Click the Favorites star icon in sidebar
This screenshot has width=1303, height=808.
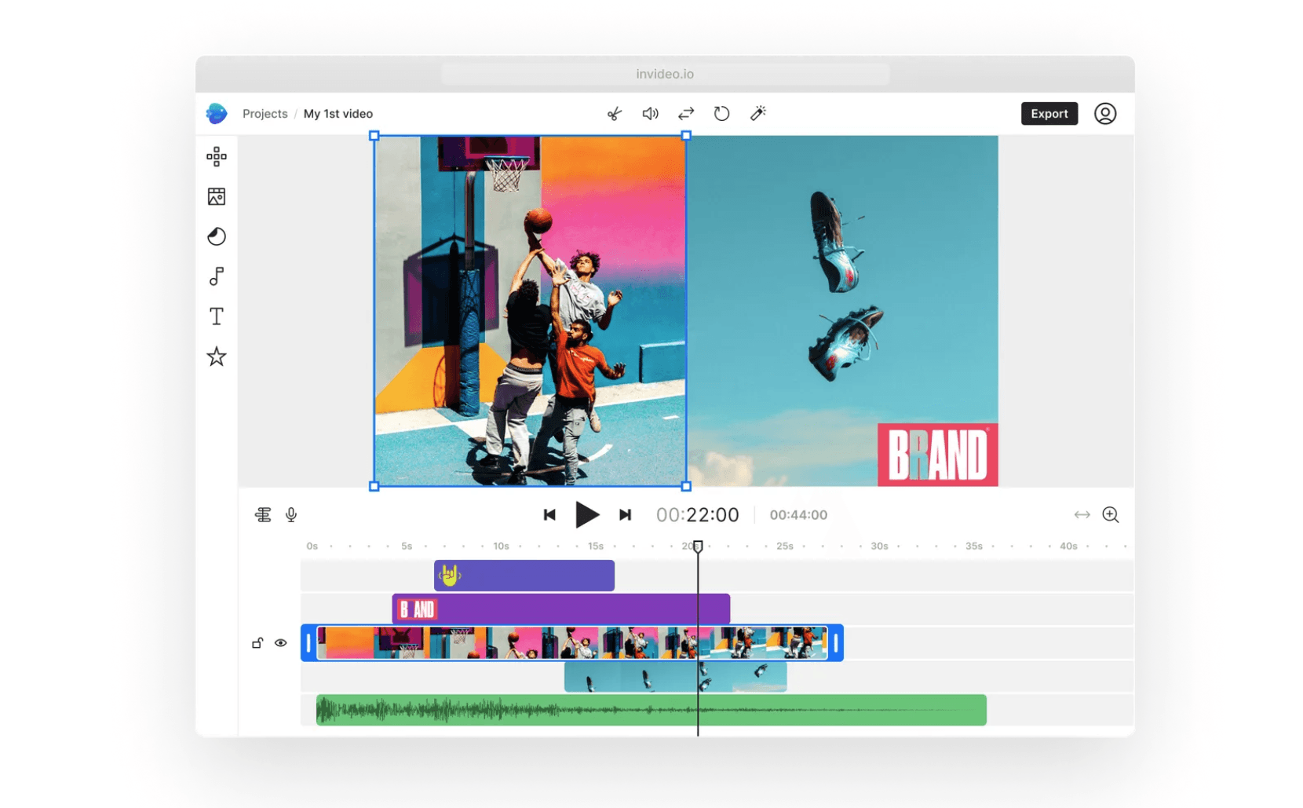click(x=216, y=357)
